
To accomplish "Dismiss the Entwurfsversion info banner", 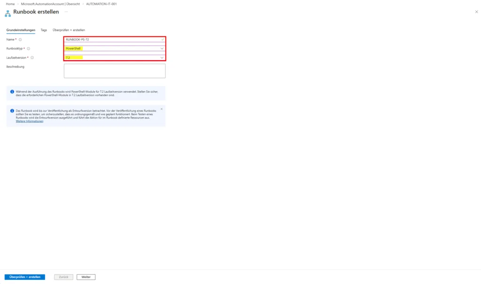I will (162, 109).
